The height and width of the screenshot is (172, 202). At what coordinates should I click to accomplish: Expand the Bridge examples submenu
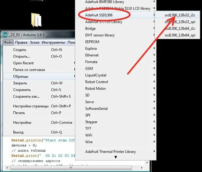pyautogui.click(x=116, y=29)
